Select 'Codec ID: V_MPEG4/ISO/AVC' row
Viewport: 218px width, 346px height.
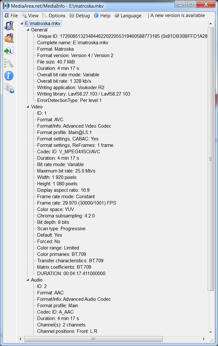click(69, 152)
